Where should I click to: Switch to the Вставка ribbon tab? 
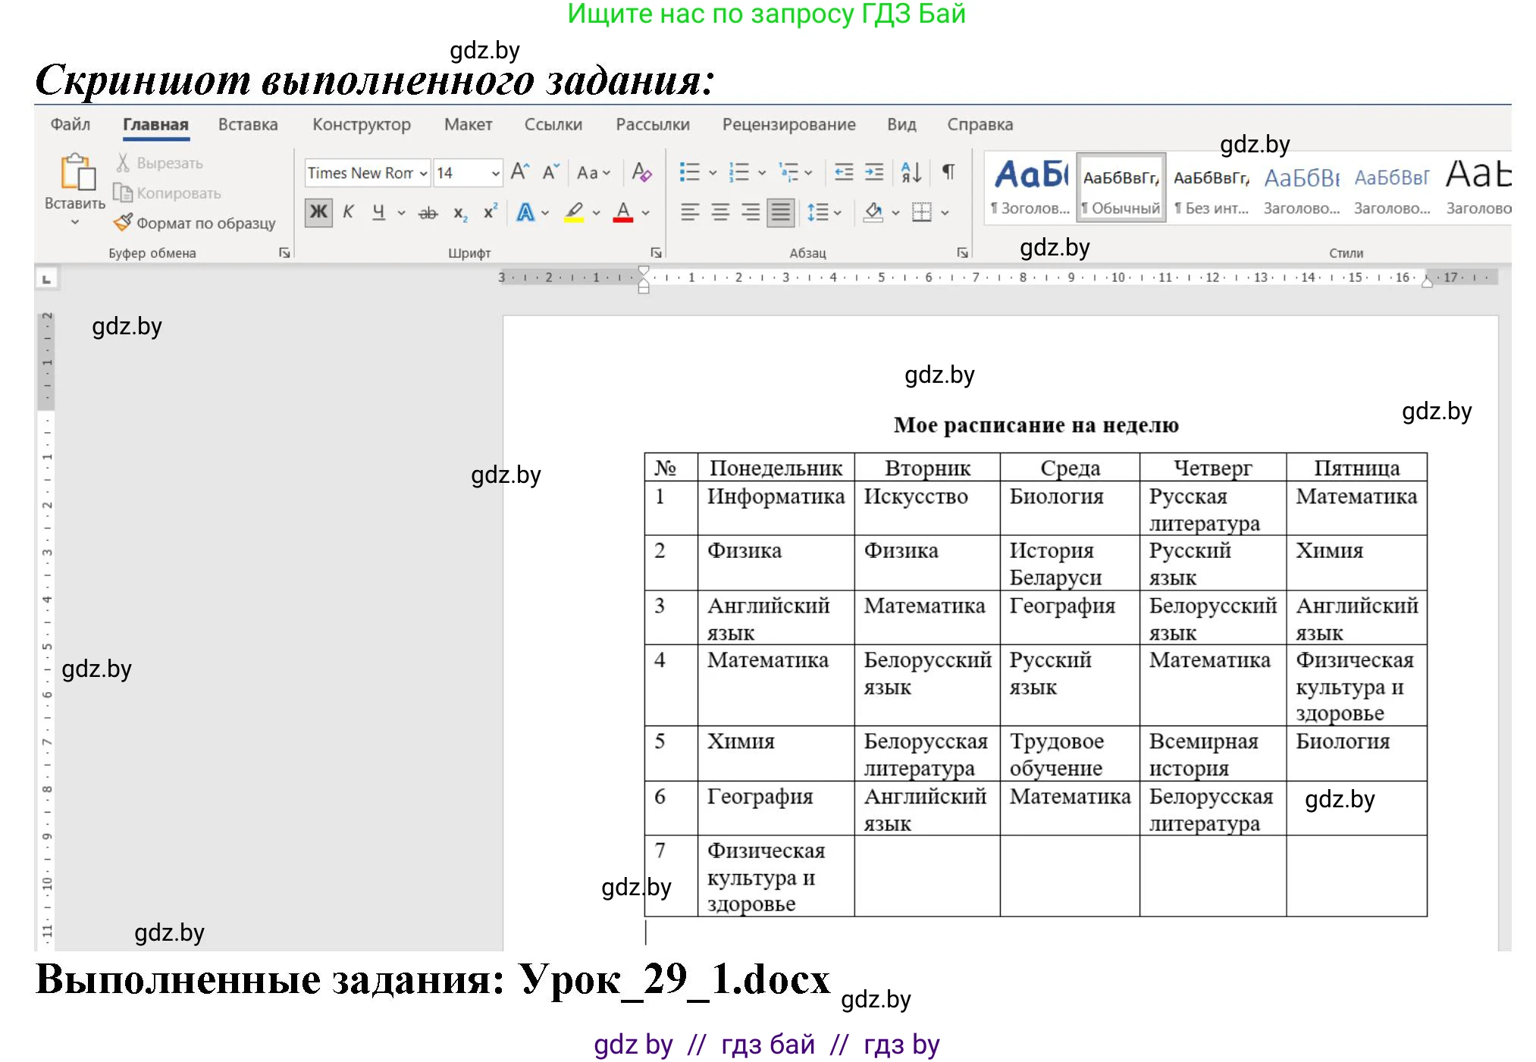click(248, 124)
